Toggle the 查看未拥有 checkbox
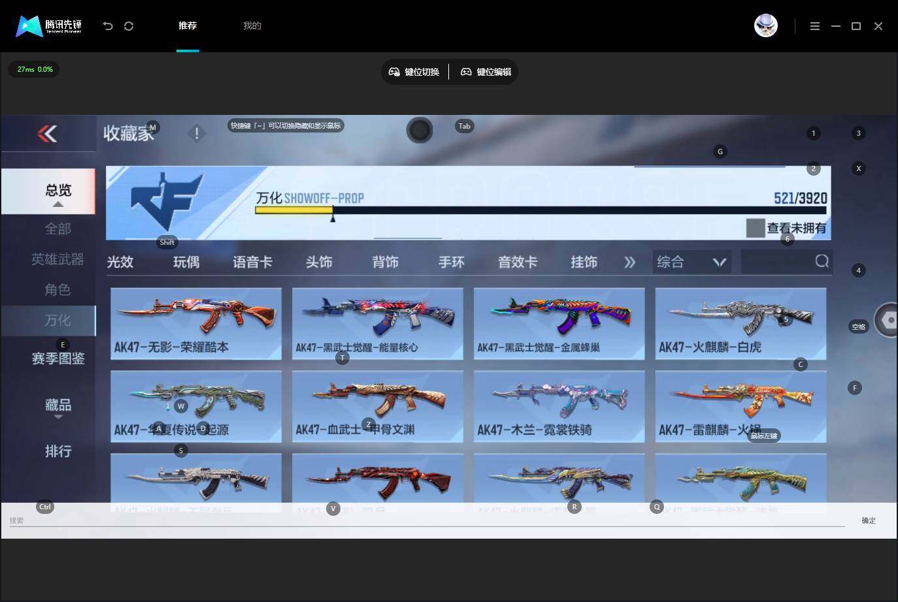Viewport: 898px width, 602px height. coord(756,228)
